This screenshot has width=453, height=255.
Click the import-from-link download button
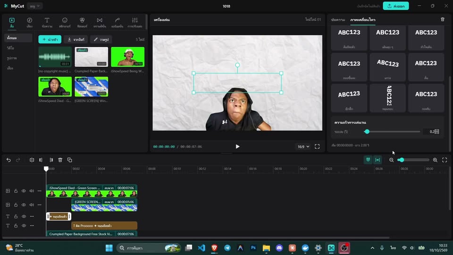pyautogui.click(x=76, y=39)
